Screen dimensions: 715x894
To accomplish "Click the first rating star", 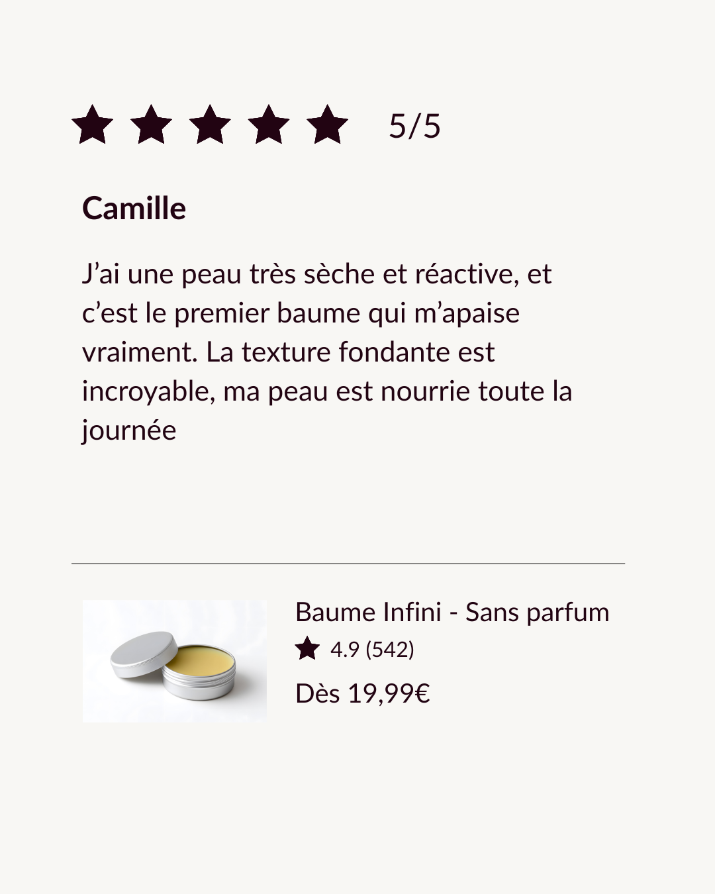I will (x=92, y=125).
